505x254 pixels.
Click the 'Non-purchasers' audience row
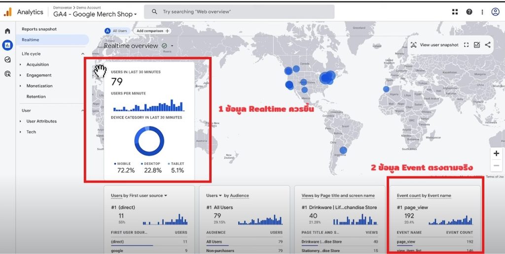pyautogui.click(x=245, y=251)
